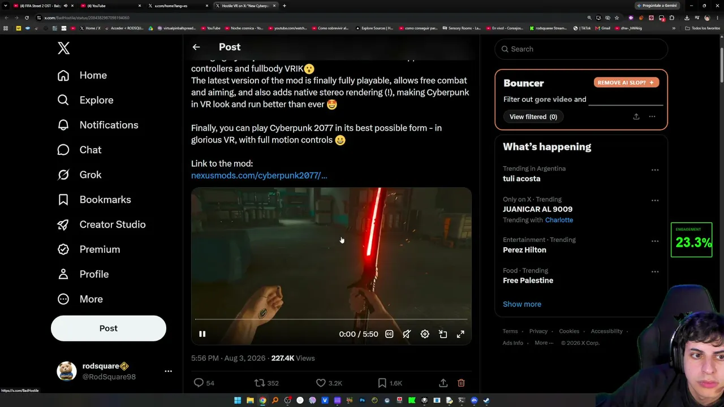Pause the video playback
This screenshot has width=724, height=407.
tap(202, 334)
